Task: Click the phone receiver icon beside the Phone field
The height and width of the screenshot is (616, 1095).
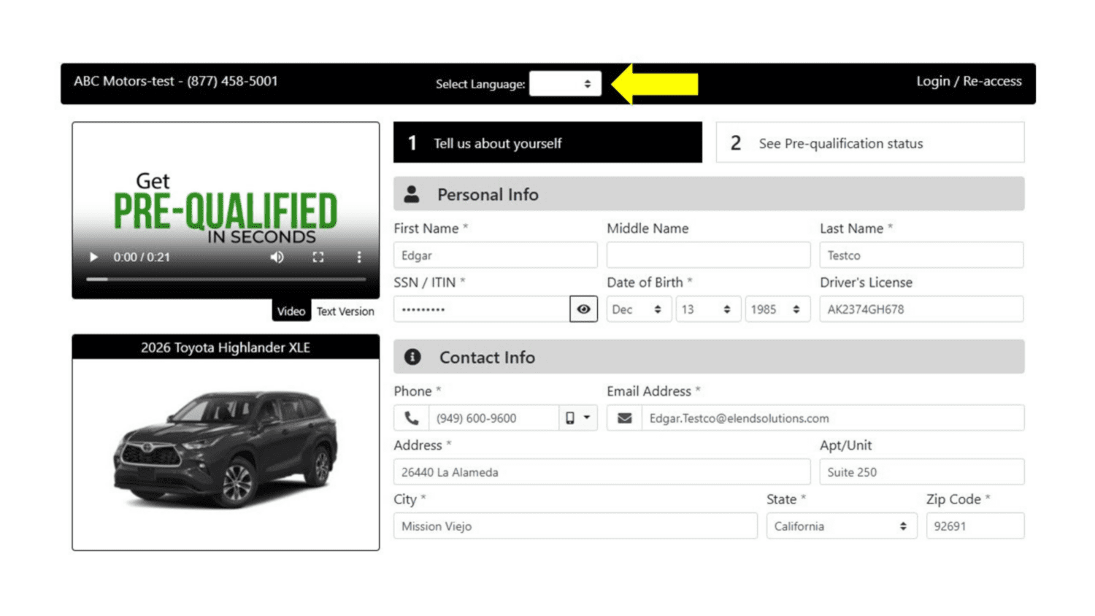Action: [412, 417]
